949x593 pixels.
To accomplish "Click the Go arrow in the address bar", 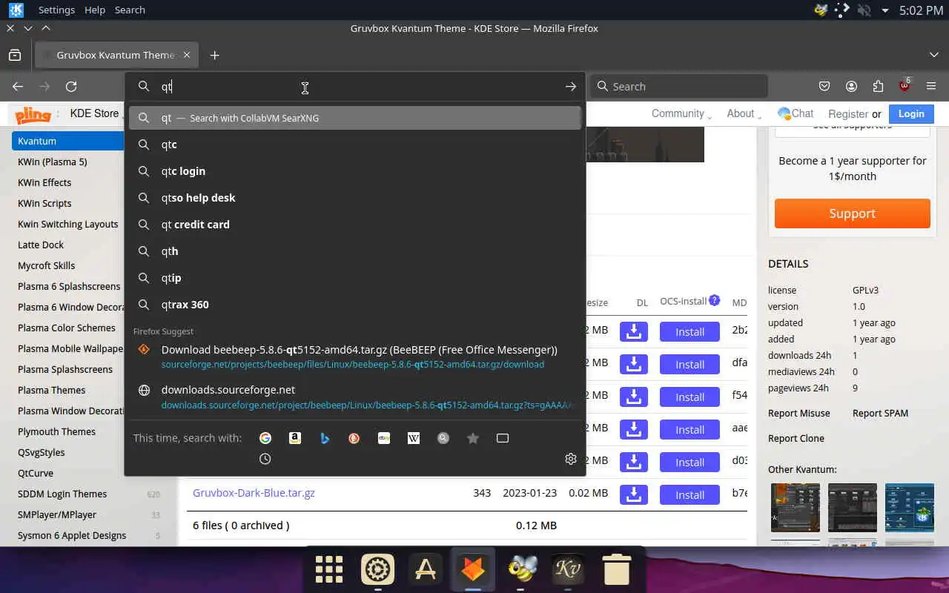I will 571,87.
